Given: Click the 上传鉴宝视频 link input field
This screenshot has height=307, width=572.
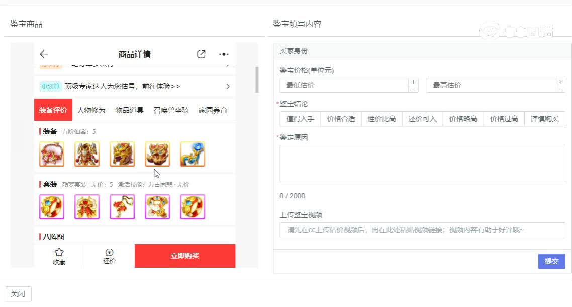Looking at the screenshot, I should click(x=422, y=230).
